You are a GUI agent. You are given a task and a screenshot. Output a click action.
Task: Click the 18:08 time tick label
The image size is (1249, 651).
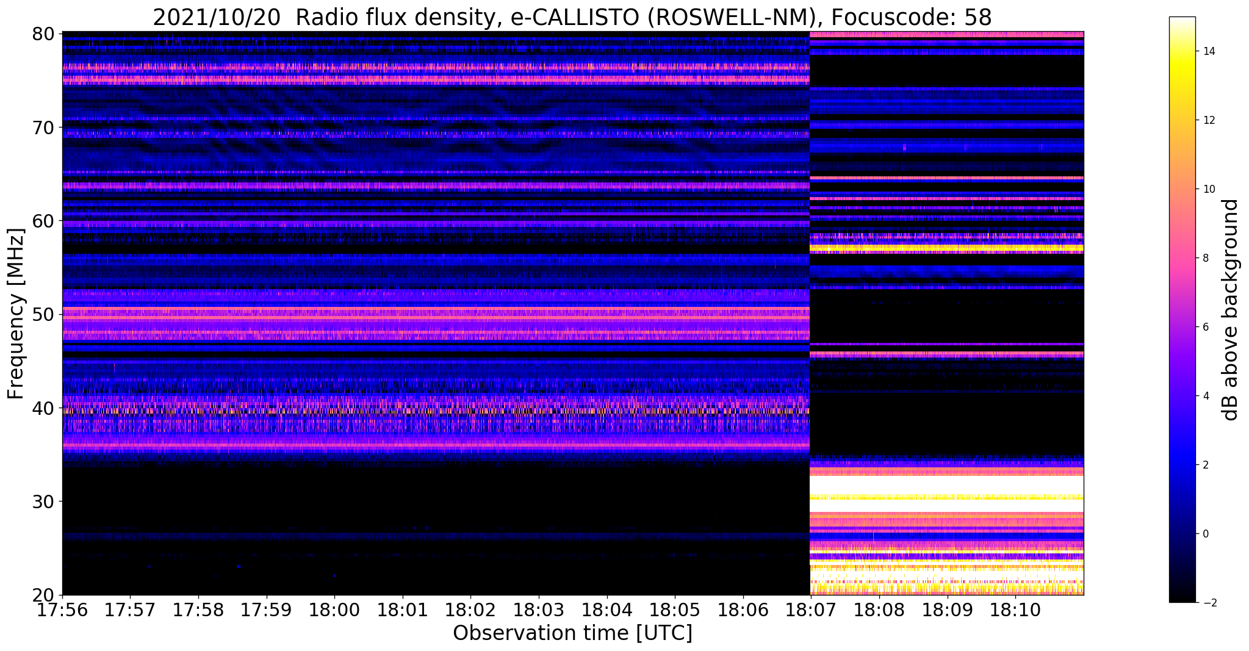pos(879,610)
